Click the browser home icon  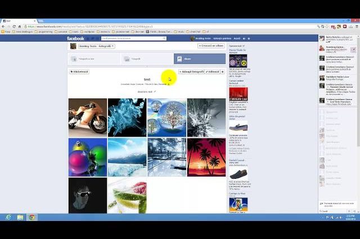(20, 26)
